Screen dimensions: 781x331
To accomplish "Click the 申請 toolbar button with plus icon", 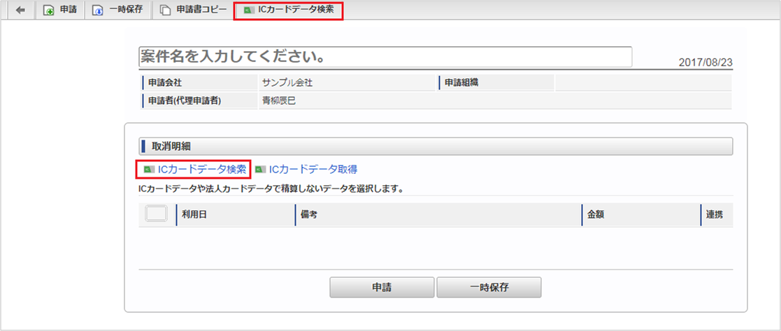I will pos(59,10).
